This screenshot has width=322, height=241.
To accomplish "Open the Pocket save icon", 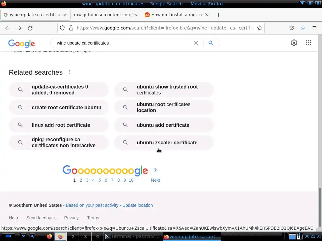I will (x=291, y=28).
